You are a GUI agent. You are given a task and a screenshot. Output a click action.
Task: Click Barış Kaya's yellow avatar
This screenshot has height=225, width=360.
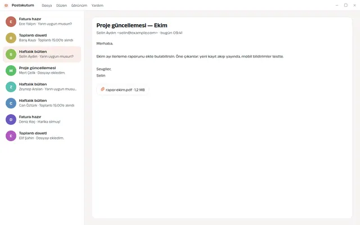tap(11, 38)
